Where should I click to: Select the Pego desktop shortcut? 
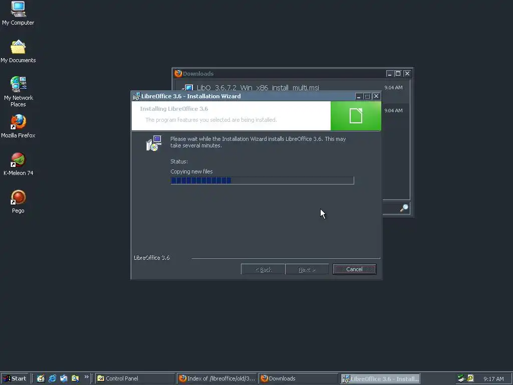pos(18,202)
